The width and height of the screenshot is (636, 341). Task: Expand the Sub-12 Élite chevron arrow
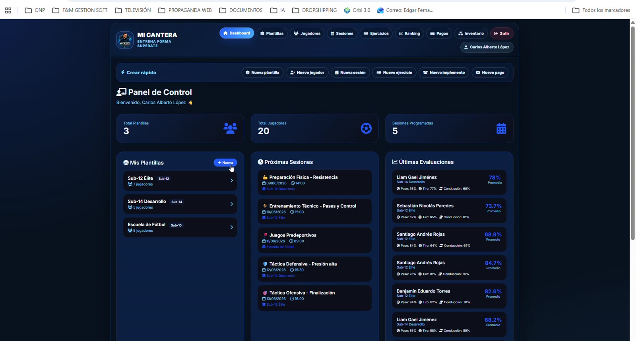point(232,180)
